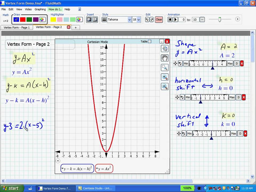
Task: Open graph settings wrench tool
Action: tap(165, 49)
